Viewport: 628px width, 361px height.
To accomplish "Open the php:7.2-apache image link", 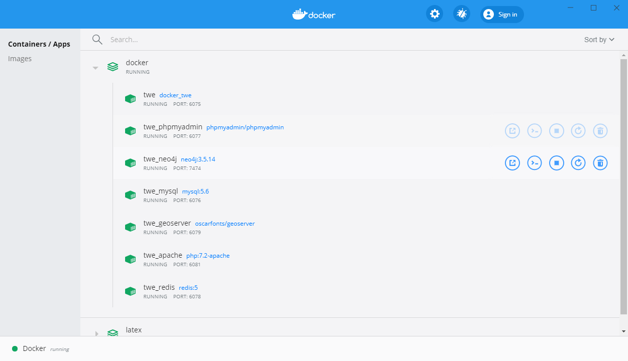I will tap(208, 256).
